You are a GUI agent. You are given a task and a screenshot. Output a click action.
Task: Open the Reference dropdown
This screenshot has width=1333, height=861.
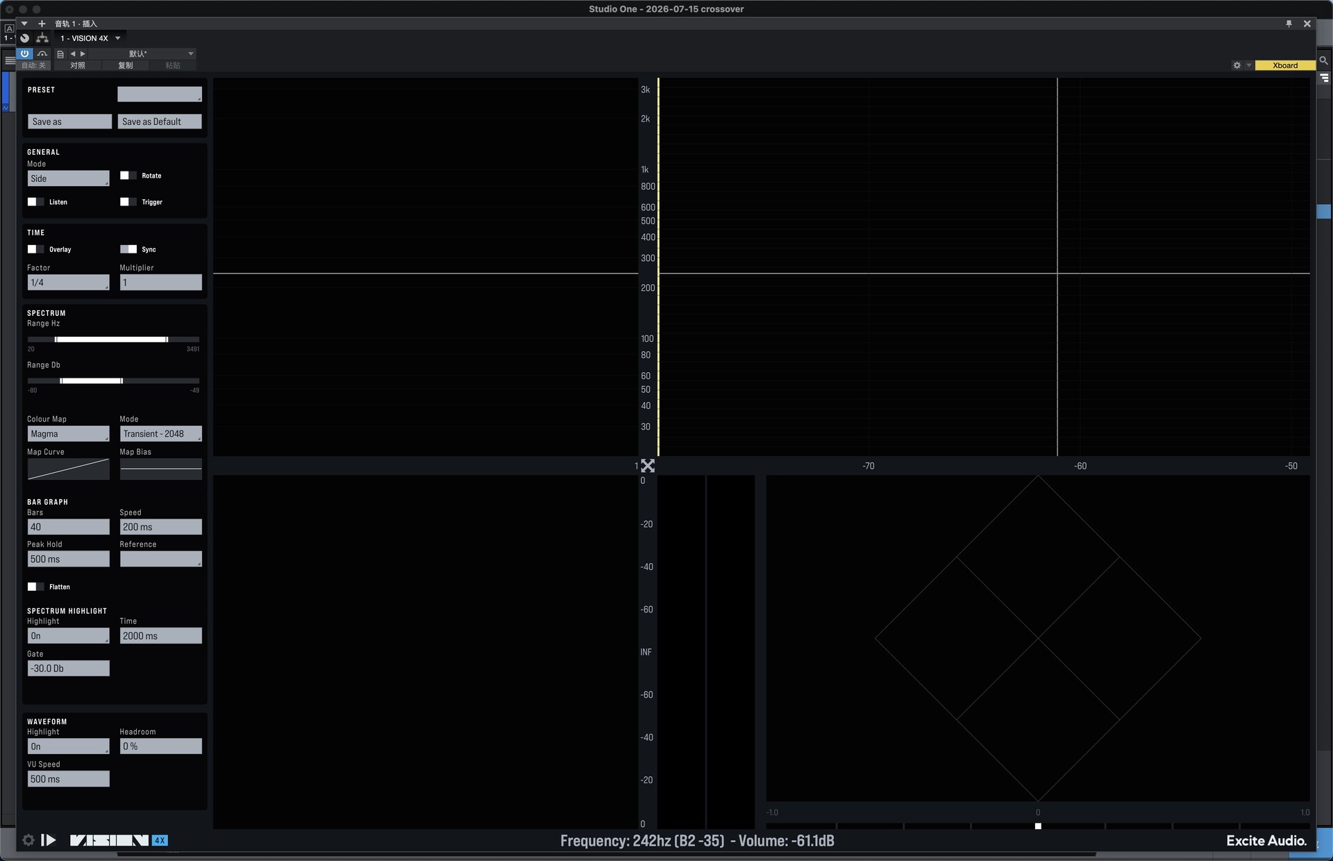[x=160, y=559]
